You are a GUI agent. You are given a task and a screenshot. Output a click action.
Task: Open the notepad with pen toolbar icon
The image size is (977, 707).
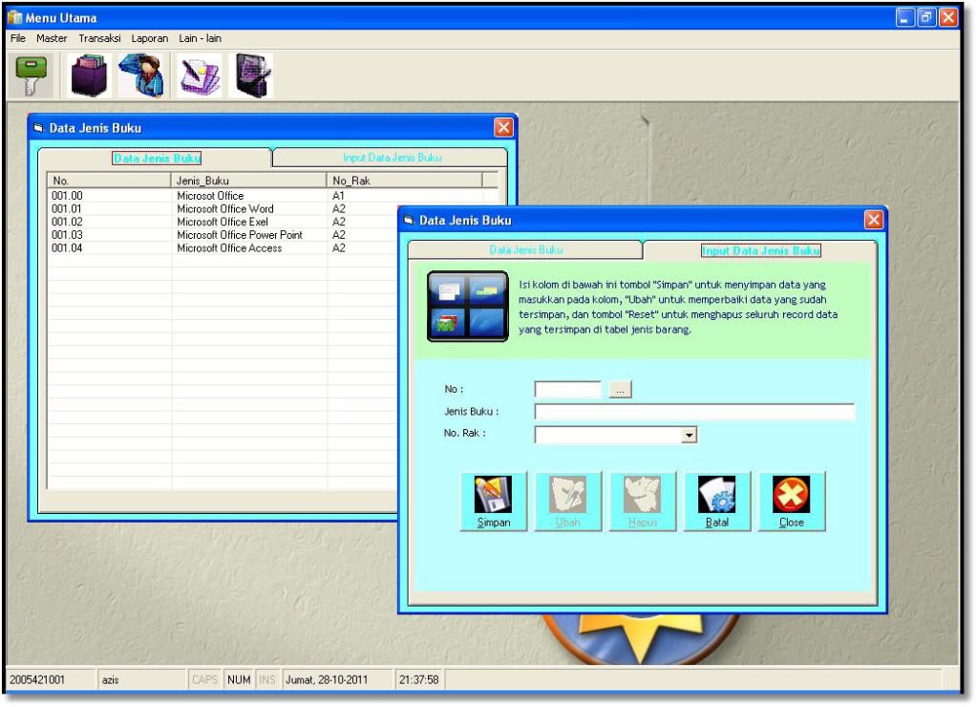pos(200,75)
